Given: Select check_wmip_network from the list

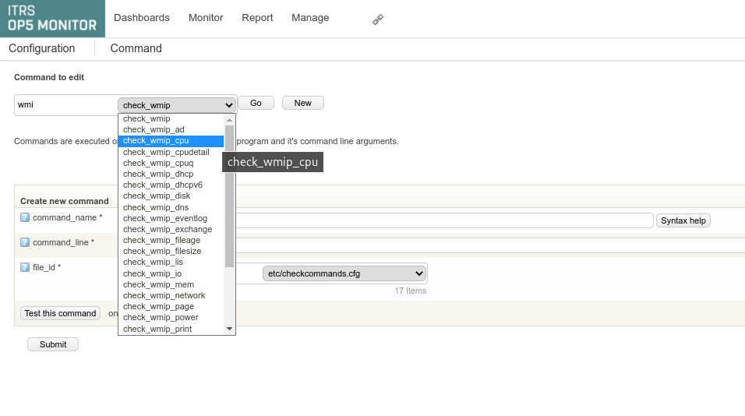Looking at the screenshot, I should (x=171, y=295).
